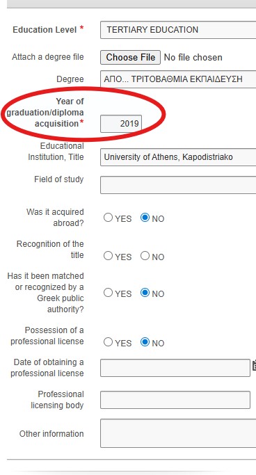The image size is (256, 475).
Task: Select NO for Was it acquired abroad
Action: [145, 218]
